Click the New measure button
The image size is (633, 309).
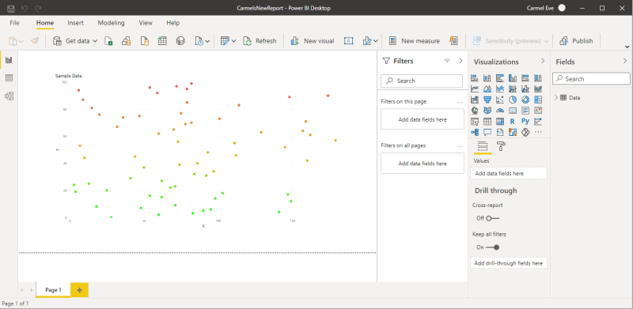pos(414,41)
